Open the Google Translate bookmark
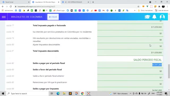Viewport: 170px width, 96px height. pyautogui.click(x=127, y=10)
